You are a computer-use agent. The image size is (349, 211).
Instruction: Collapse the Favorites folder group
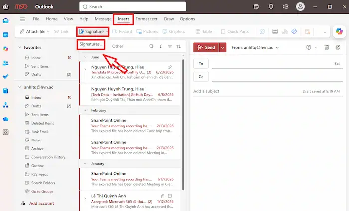(x=20, y=47)
